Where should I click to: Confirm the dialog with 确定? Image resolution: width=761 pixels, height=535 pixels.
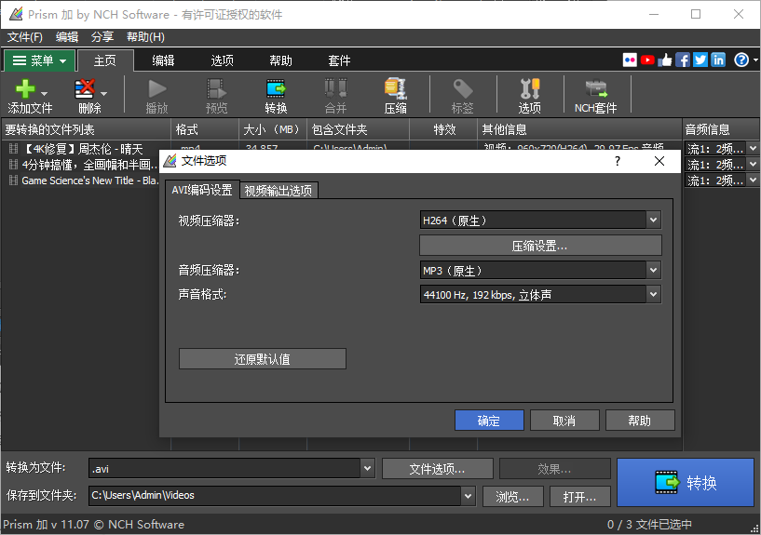tap(489, 421)
